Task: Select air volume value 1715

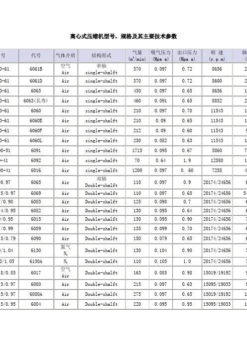Action: (137, 151)
